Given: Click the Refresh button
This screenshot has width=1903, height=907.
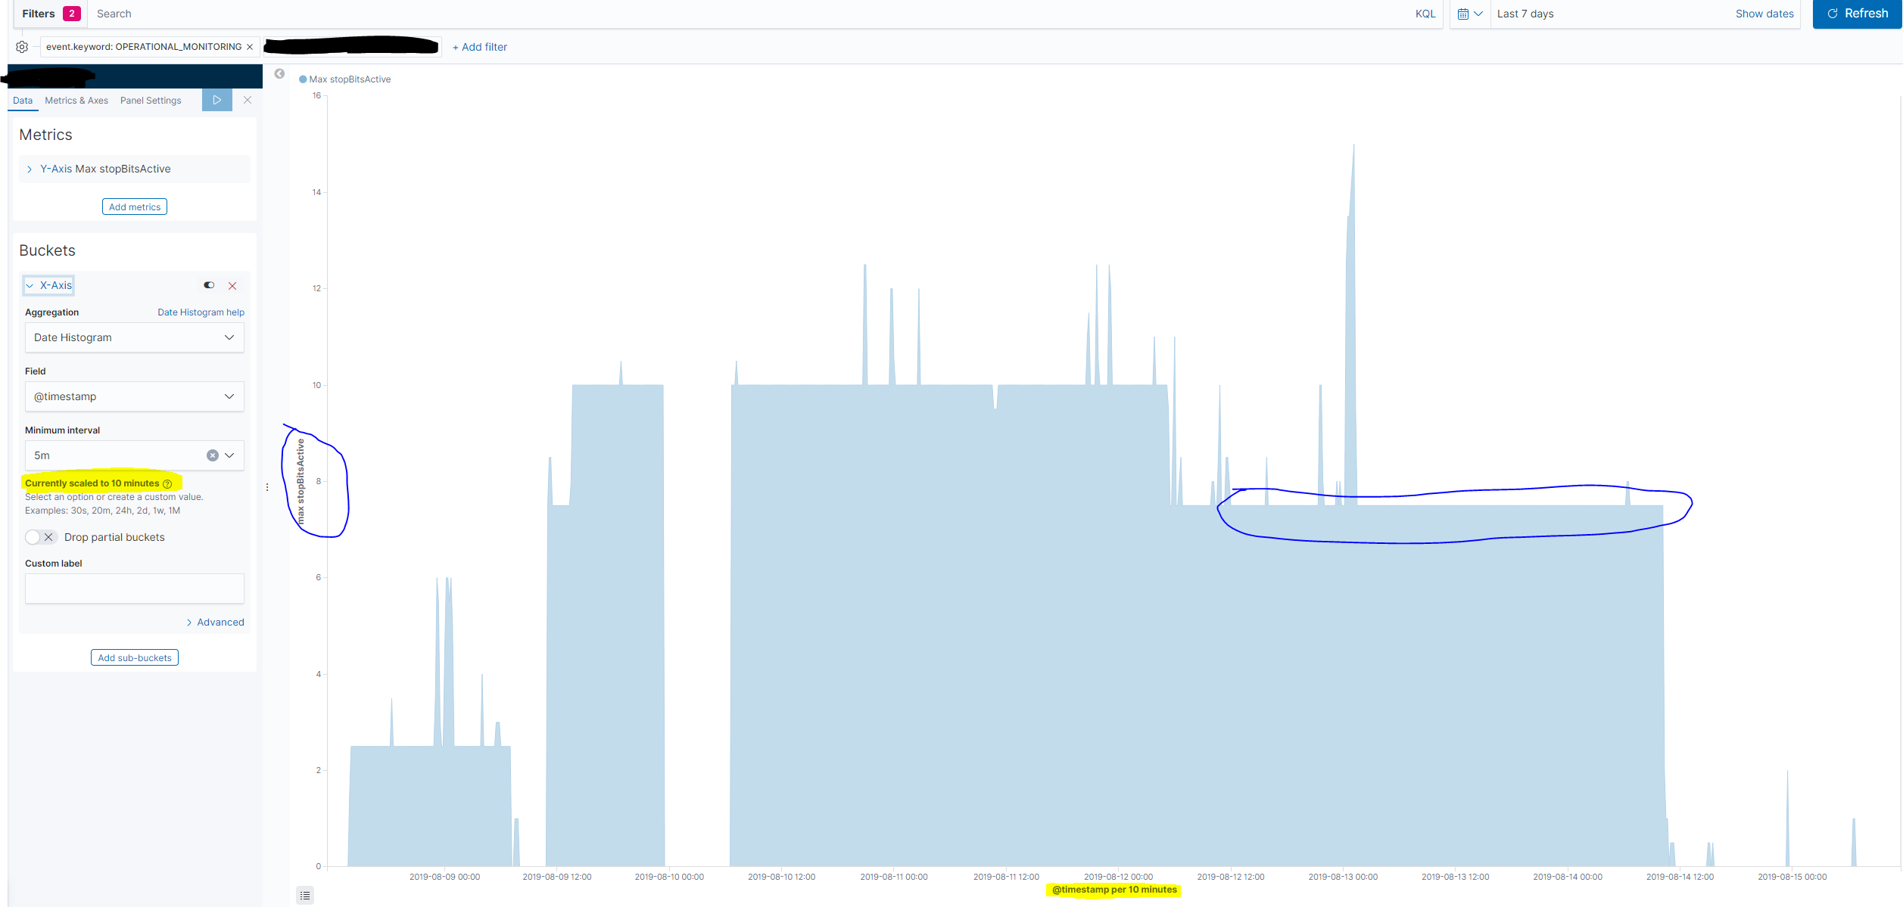Looking at the screenshot, I should click(1857, 14).
